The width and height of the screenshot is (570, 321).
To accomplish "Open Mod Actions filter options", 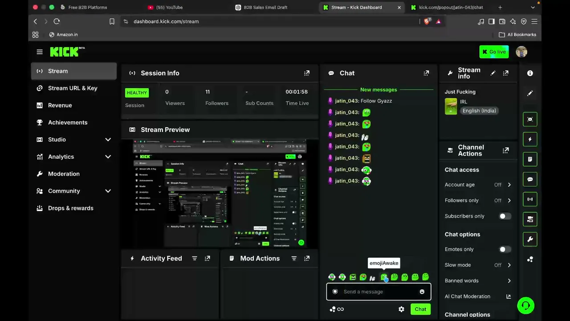I will coord(294,259).
